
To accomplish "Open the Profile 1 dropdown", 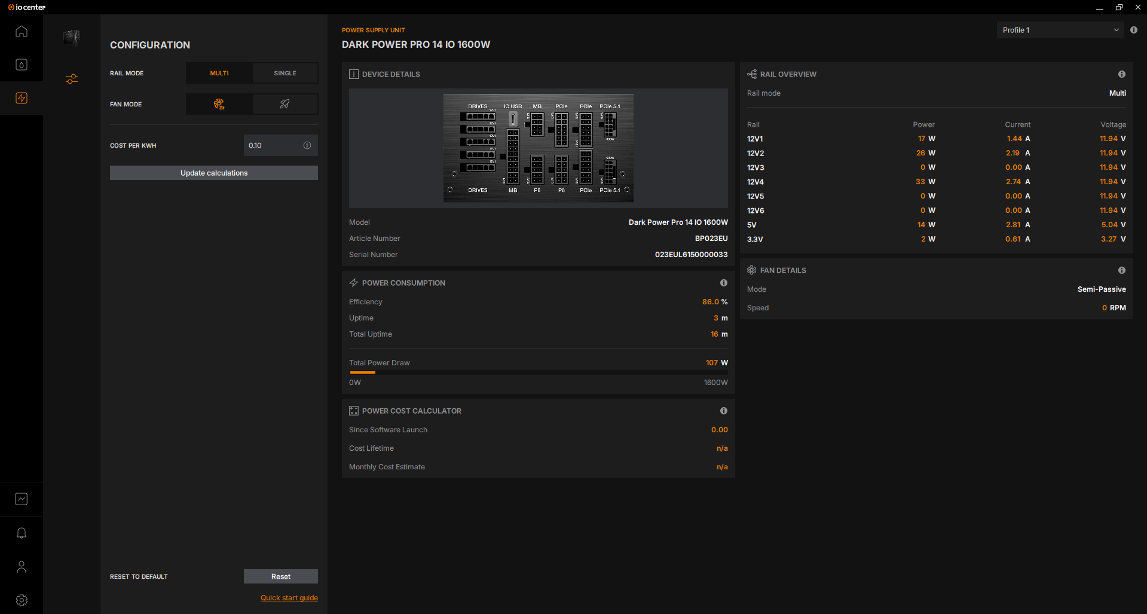I will click(1060, 30).
